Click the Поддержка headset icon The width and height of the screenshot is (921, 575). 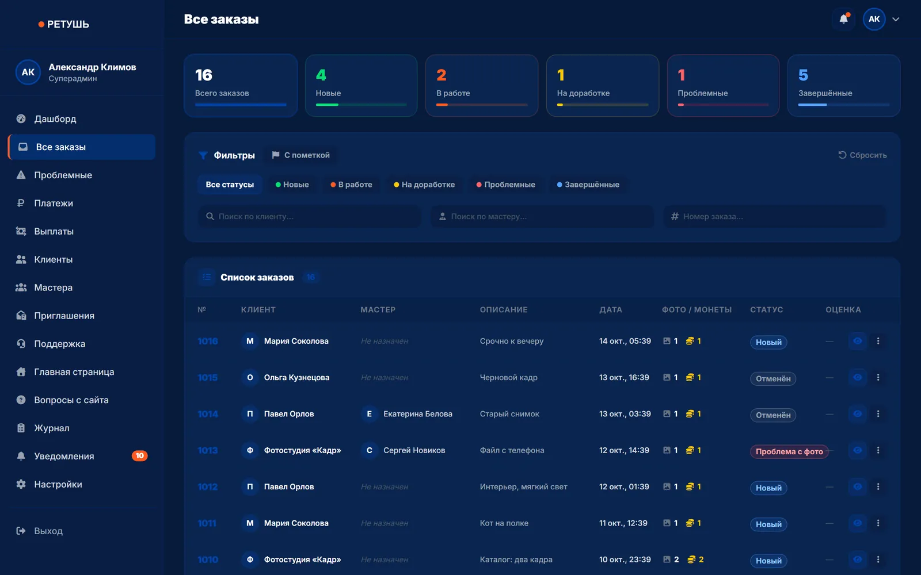tap(21, 344)
